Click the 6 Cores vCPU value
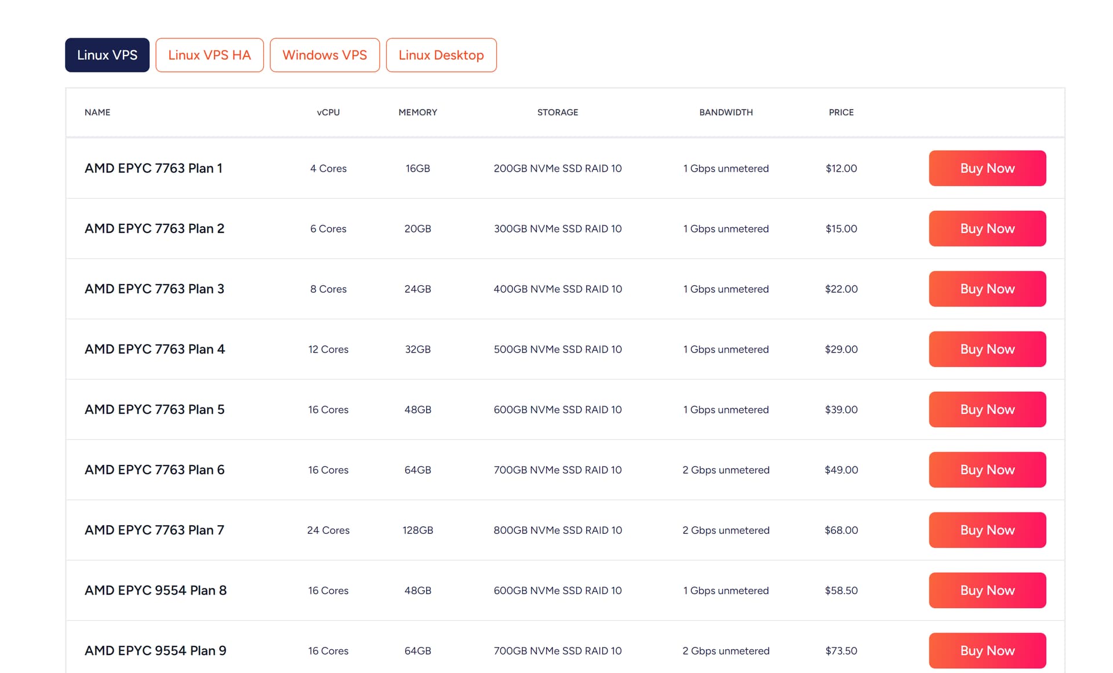Image resolution: width=1113 pixels, height=673 pixels. (328, 228)
